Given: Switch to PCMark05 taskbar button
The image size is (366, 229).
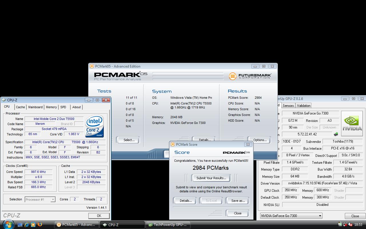Looking at the screenshot, I should [77, 225].
